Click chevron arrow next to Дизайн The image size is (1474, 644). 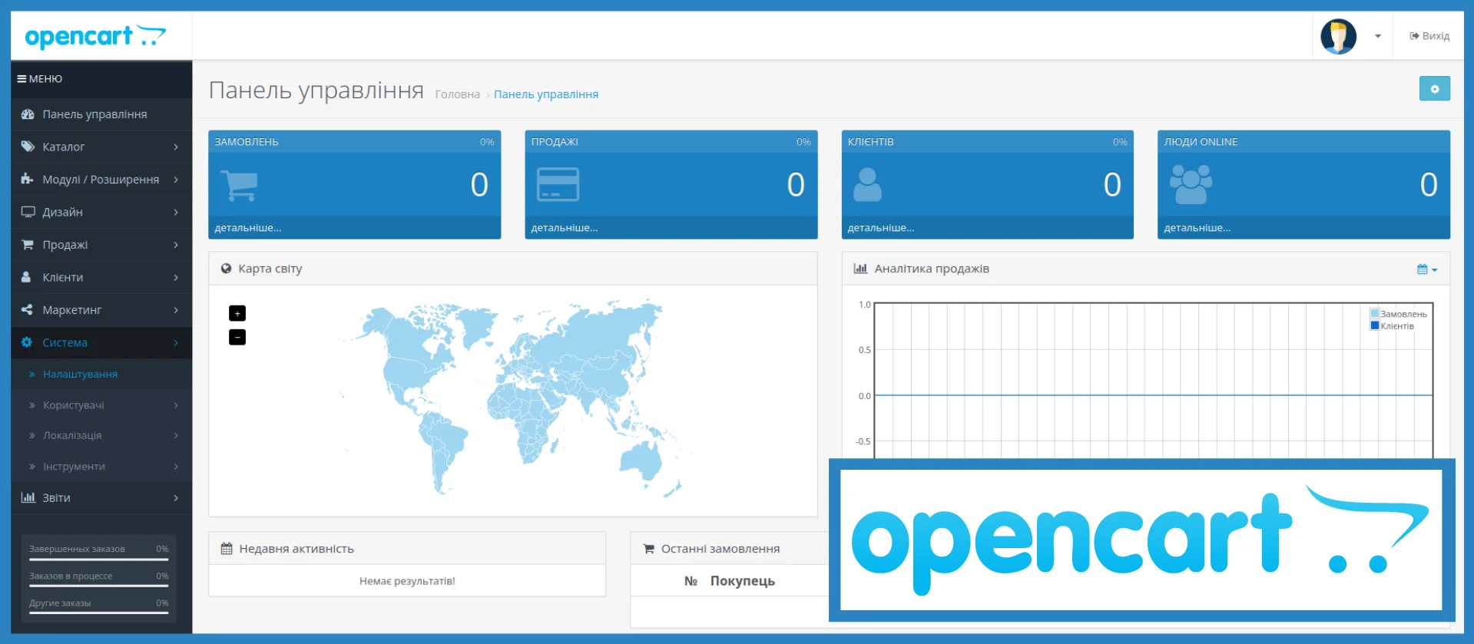pyautogui.click(x=176, y=212)
